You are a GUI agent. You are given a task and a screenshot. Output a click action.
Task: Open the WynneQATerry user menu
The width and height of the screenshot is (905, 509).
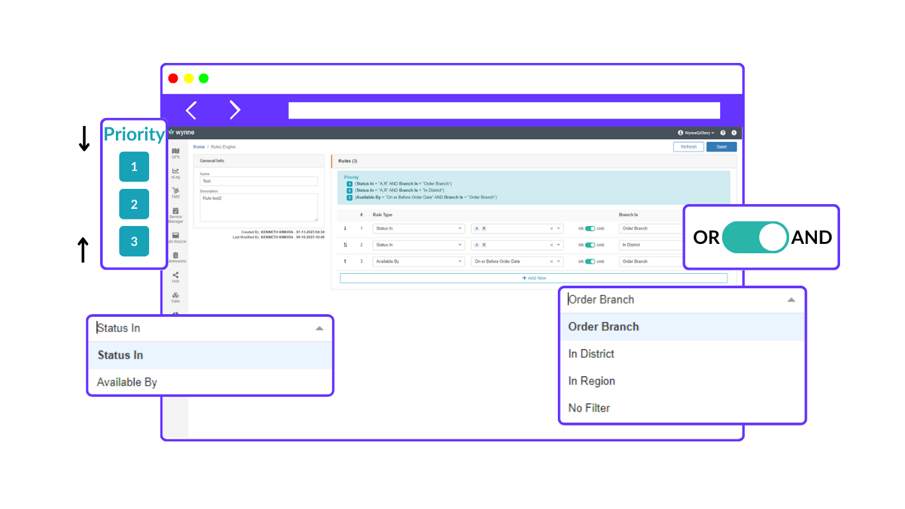tap(696, 133)
